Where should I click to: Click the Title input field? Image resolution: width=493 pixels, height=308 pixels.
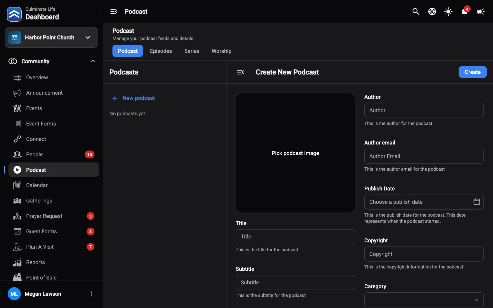coord(295,237)
